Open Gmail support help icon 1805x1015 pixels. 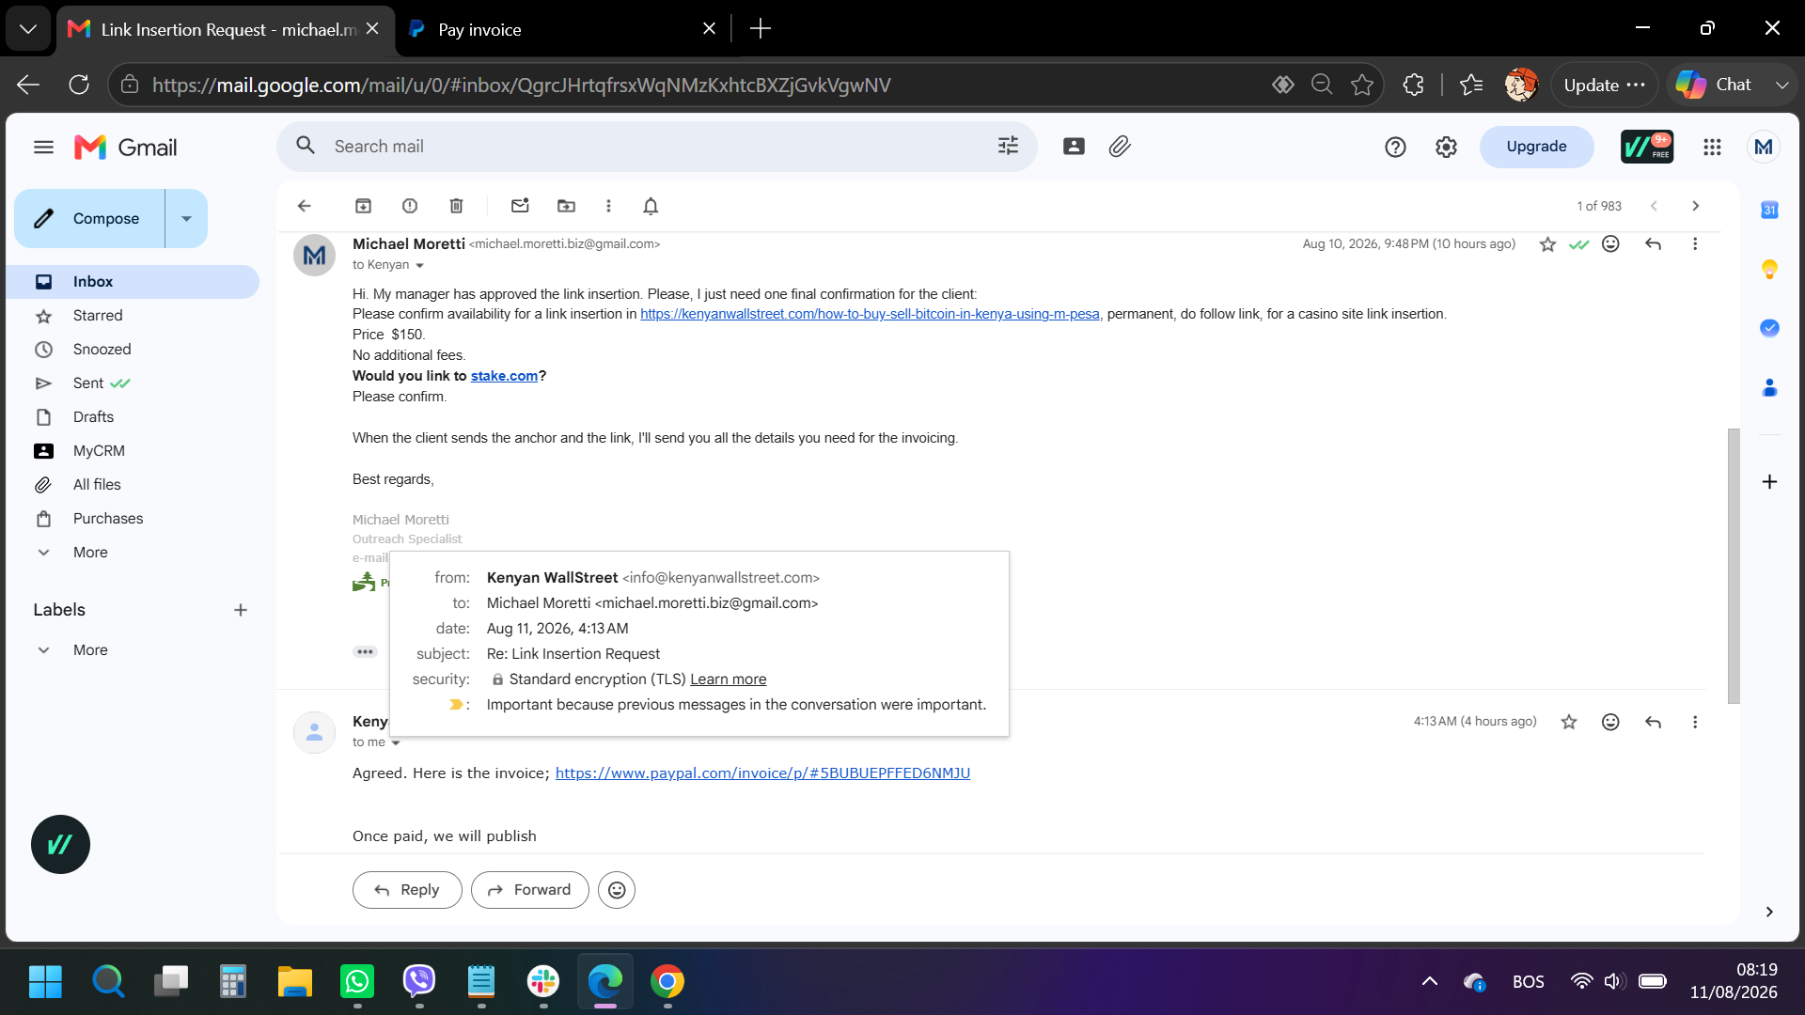click(x=1395, y=147)
